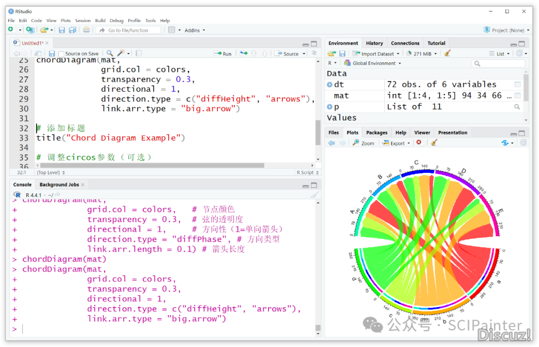Clear all objects with the Environment broom
The image size is (539, 347).
pyautogui.click(x=447, y=53)
